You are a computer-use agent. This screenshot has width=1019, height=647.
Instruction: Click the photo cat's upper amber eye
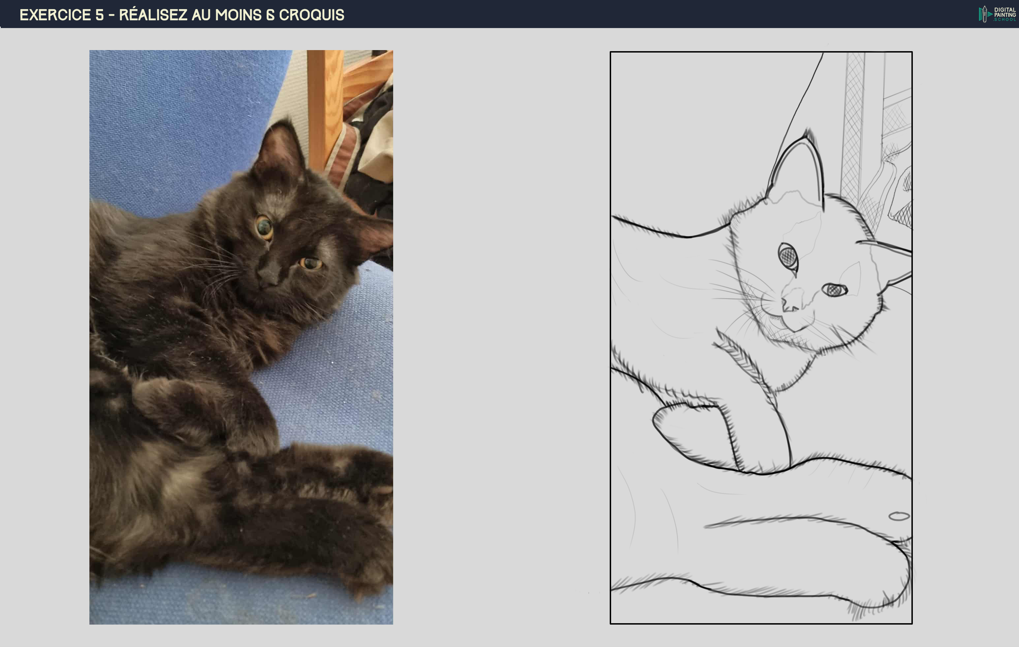click(265, 227)
